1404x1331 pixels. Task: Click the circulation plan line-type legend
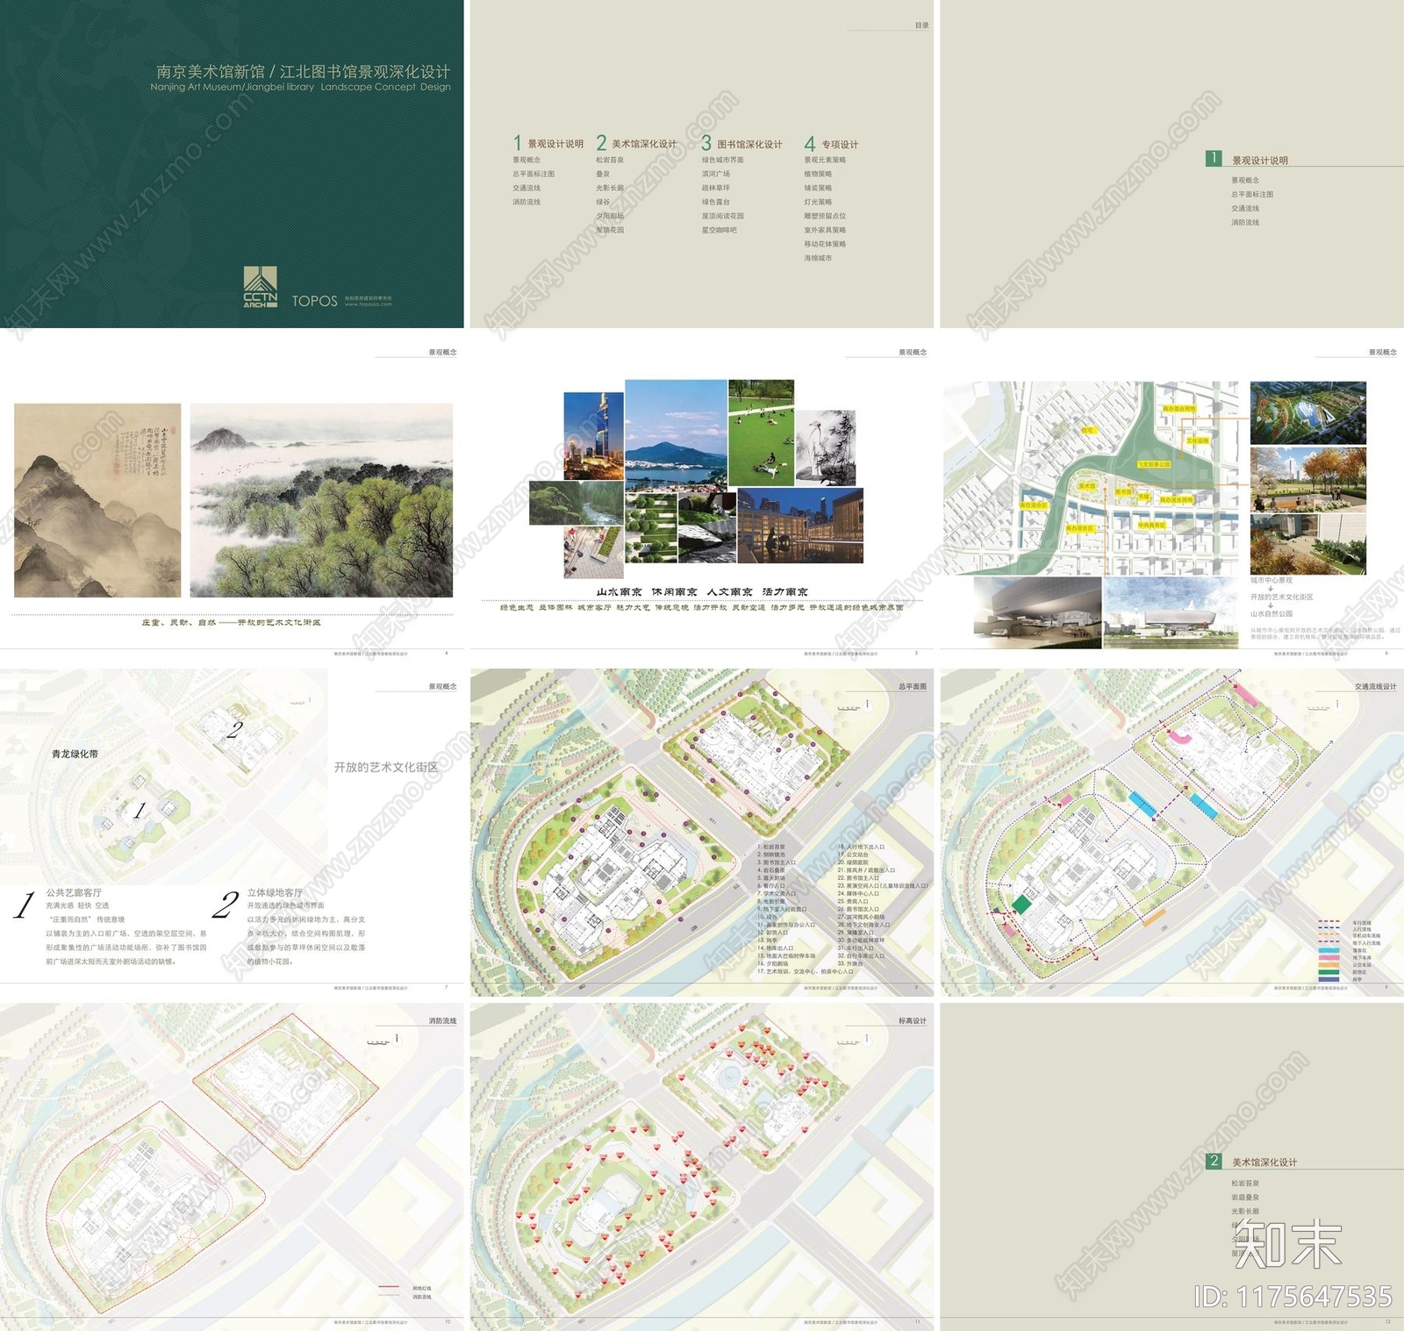click(x=1350, y=951)
